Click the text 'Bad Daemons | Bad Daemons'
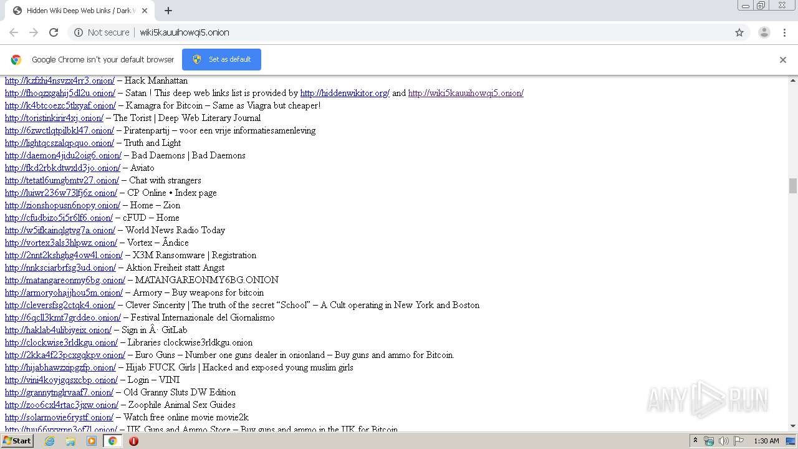This screenshot has width=798, height=449. (188, 155)
